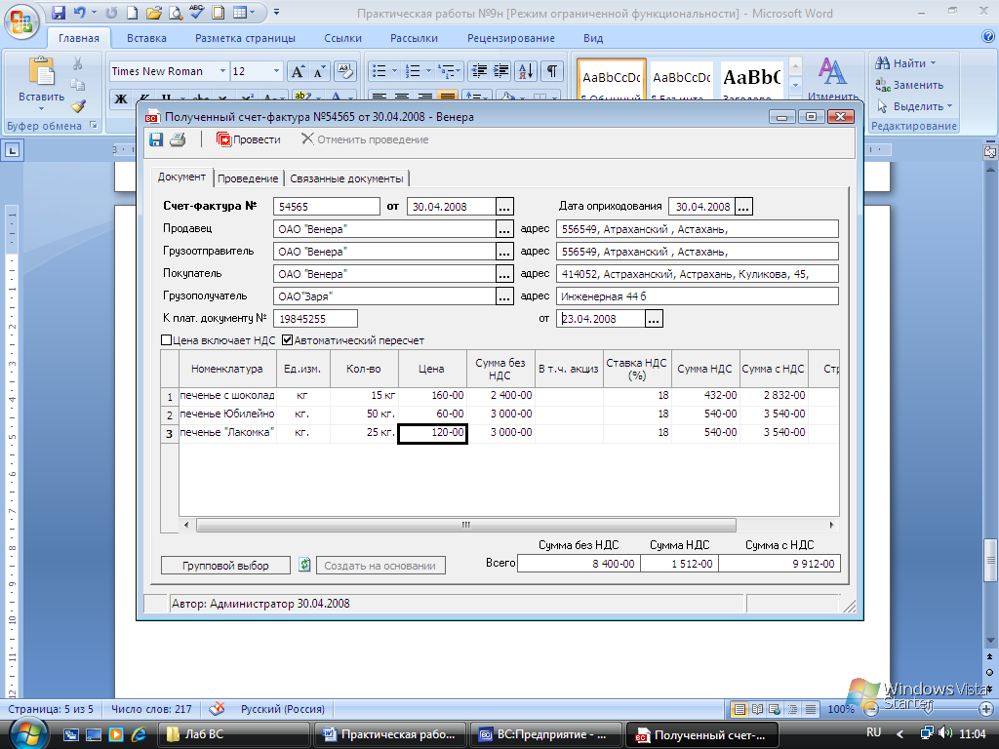Click Найти in the editing group
The image size is (999, 749).
[x=905, y=63]
